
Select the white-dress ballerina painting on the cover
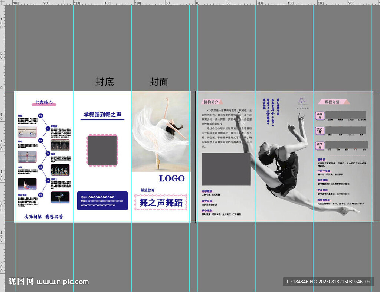161,132
